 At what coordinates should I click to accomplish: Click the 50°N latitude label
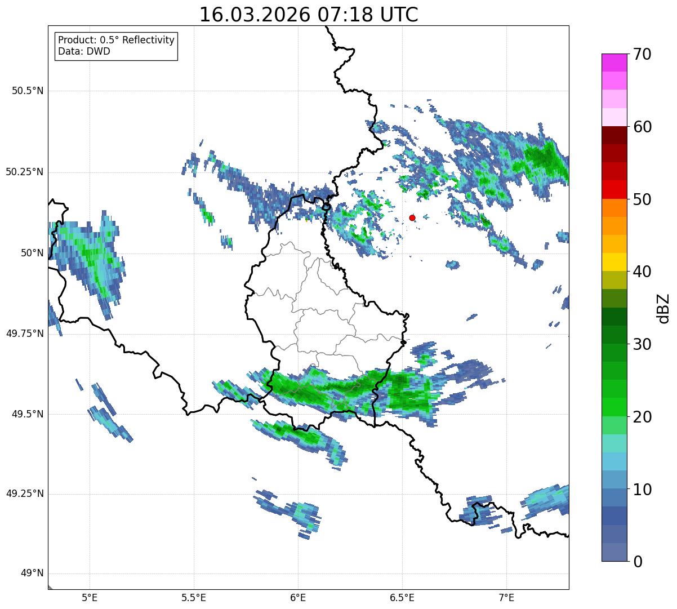pos(32,253)
